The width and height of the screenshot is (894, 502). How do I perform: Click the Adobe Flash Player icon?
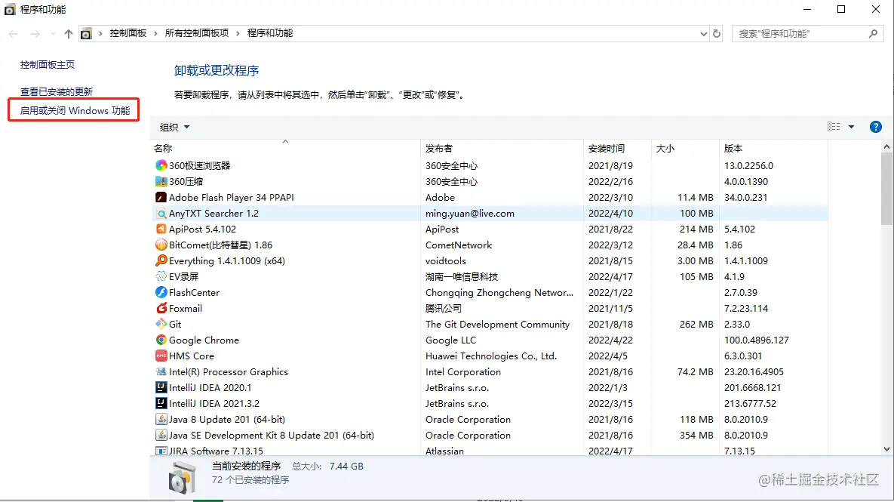[x=161, y=197]
